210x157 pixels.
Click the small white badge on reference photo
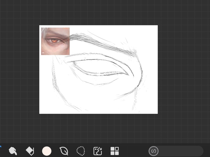[x=43, y=52]
